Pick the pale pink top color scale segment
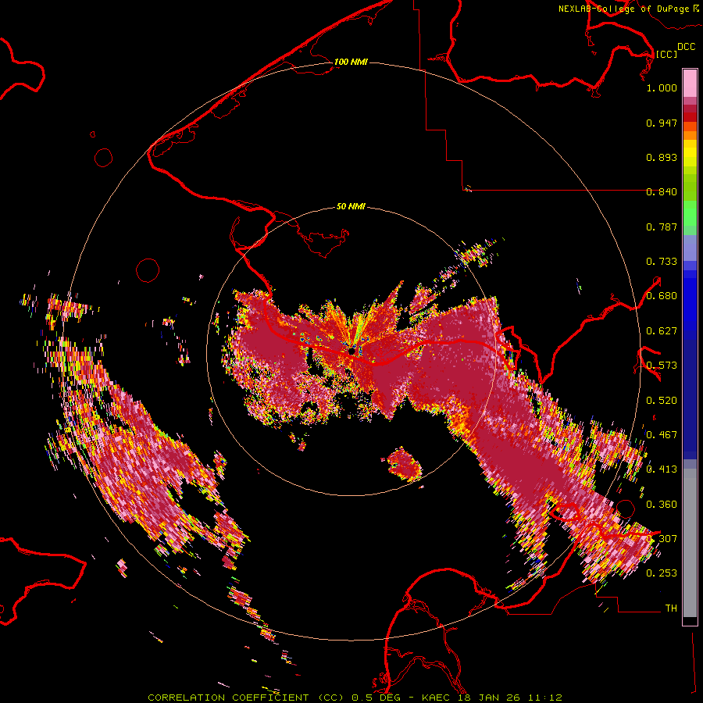The image size is (703, 703). pyautogui.click(x=690, y=83)
